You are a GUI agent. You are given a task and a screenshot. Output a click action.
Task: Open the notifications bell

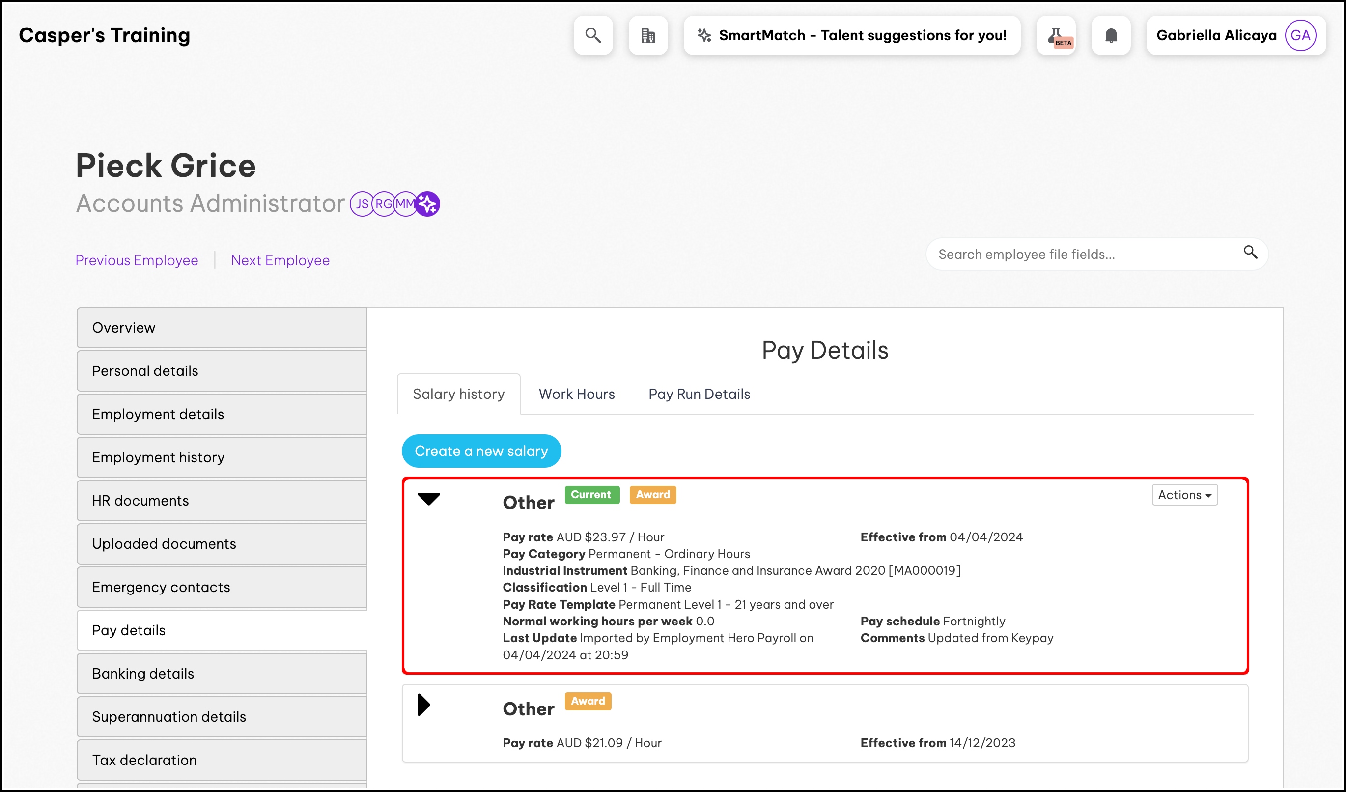[1111, 35]
